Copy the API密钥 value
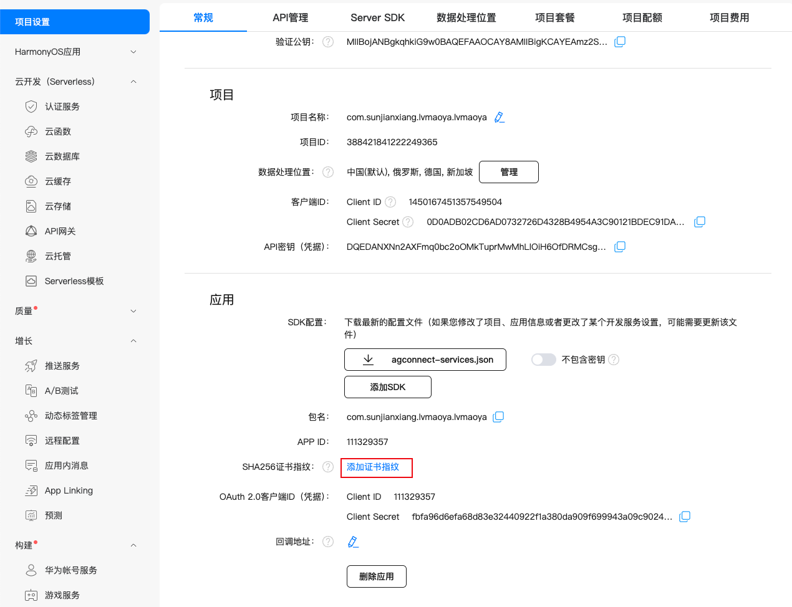The width and height of the screenshot is (792, 607). click(620, 247)
